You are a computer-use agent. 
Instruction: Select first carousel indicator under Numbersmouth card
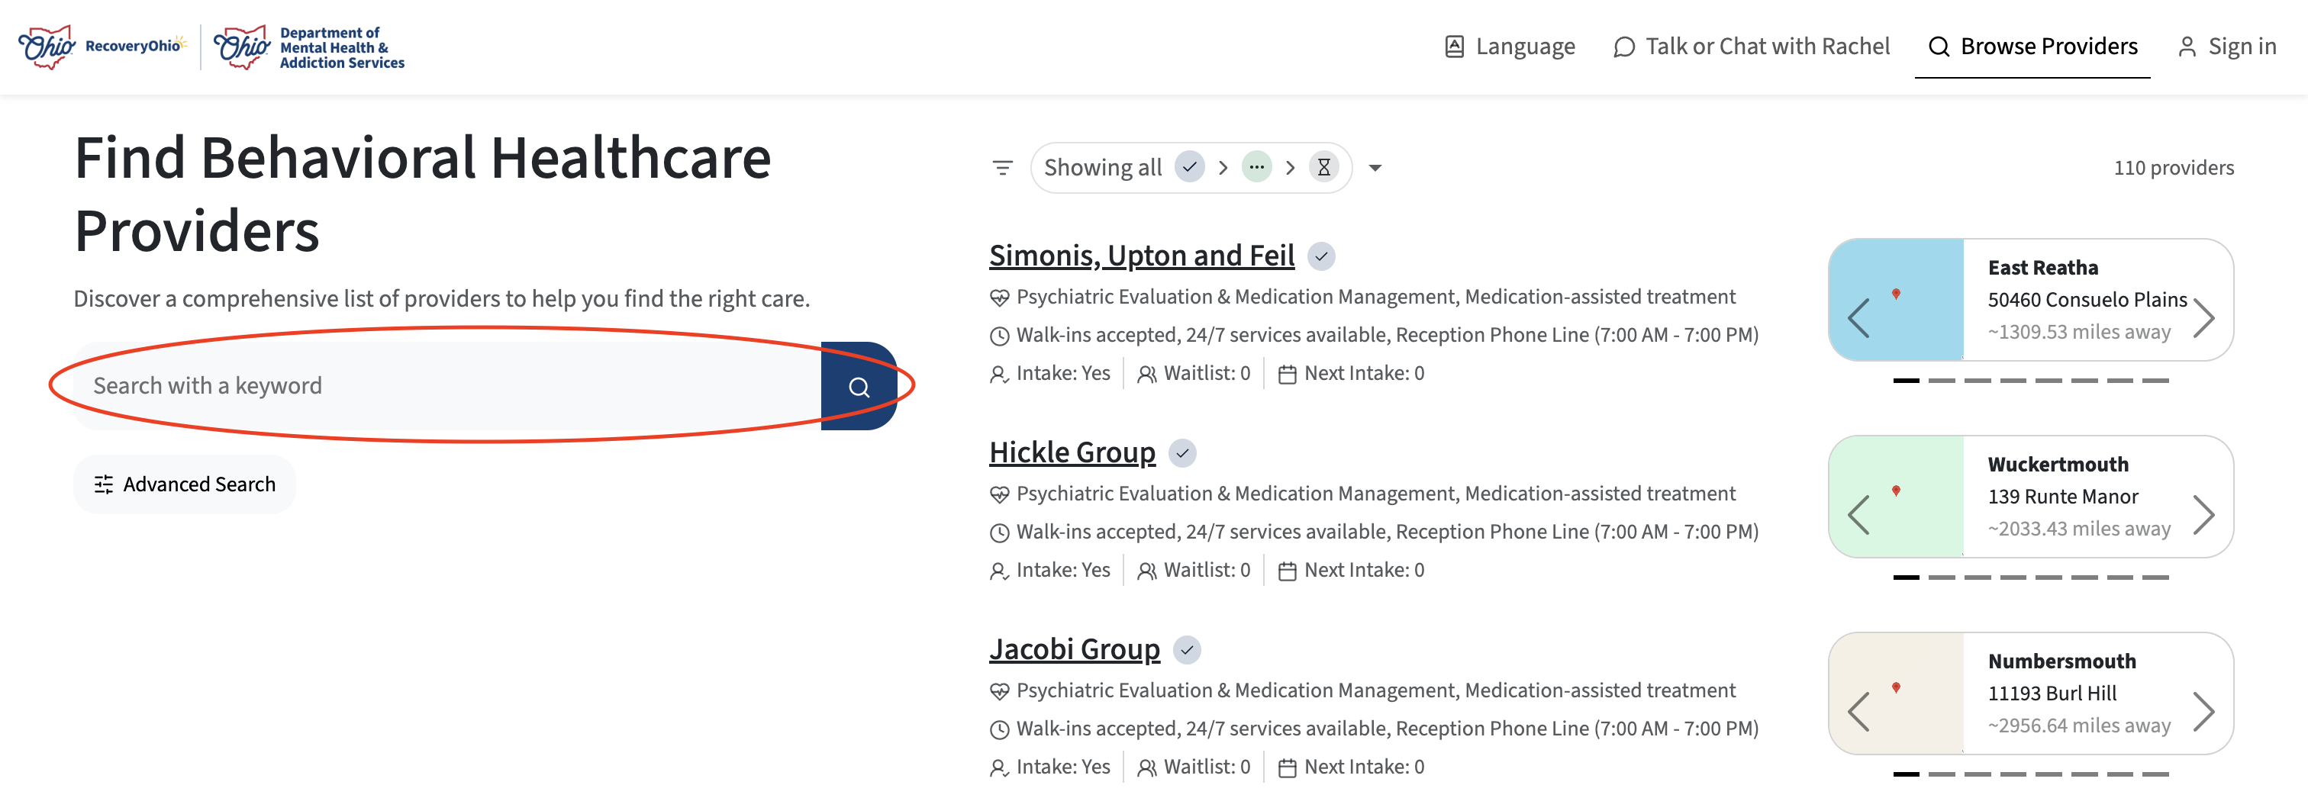1906,774
